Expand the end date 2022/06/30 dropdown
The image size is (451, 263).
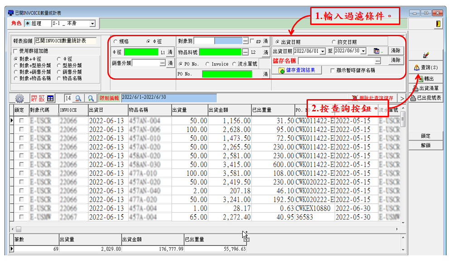pyautogui.click(x=363, y=51)
